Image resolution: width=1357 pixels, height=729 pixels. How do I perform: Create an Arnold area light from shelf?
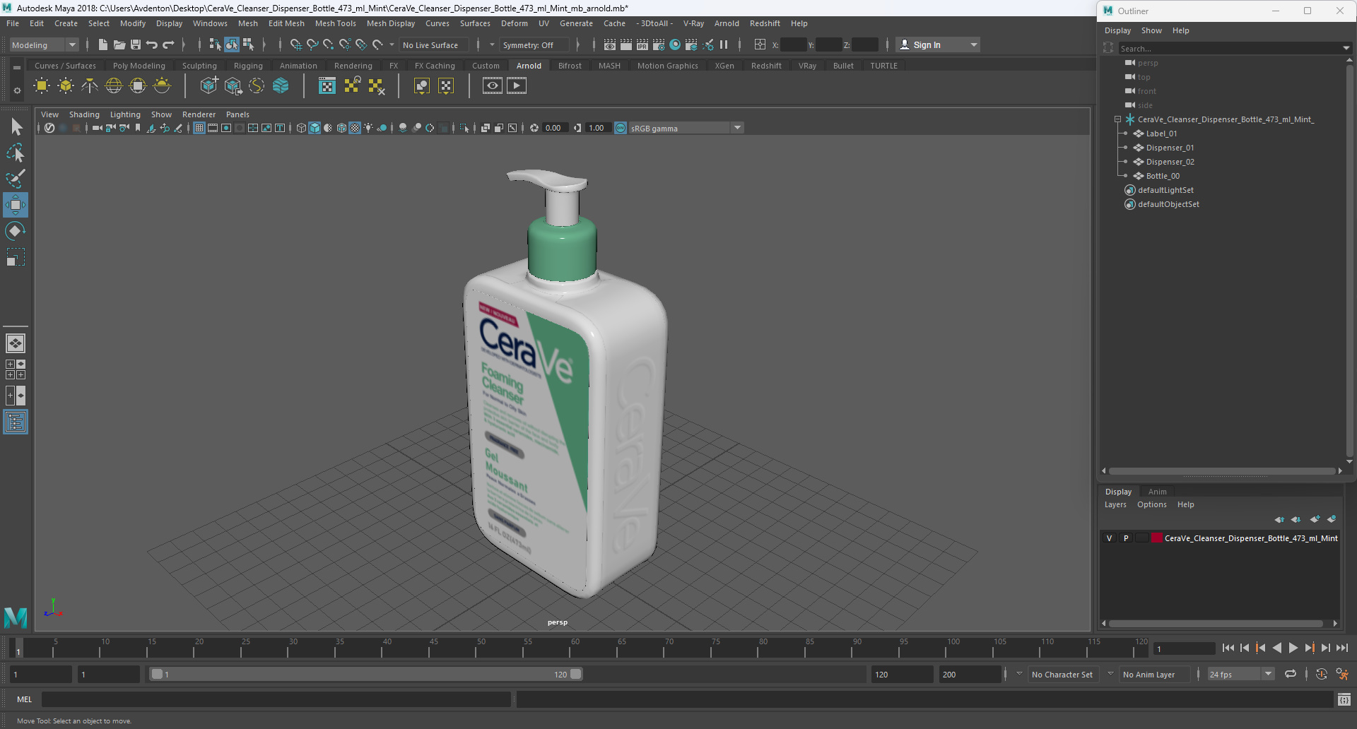click(42, 86)
